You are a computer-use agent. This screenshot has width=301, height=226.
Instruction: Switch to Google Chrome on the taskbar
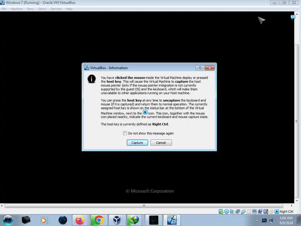(99, 220)
